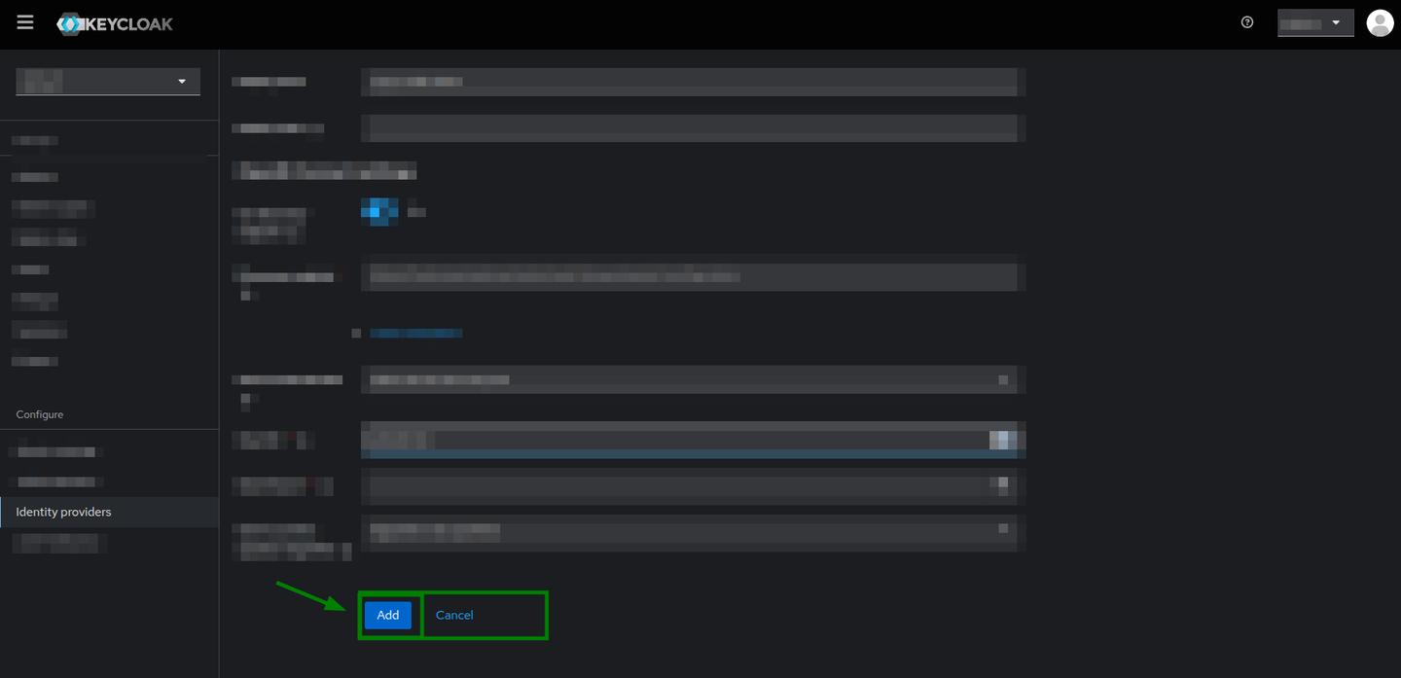Screen dimensions: 1401x678
Task: Click the Cancel link
Action: (453, 615)
